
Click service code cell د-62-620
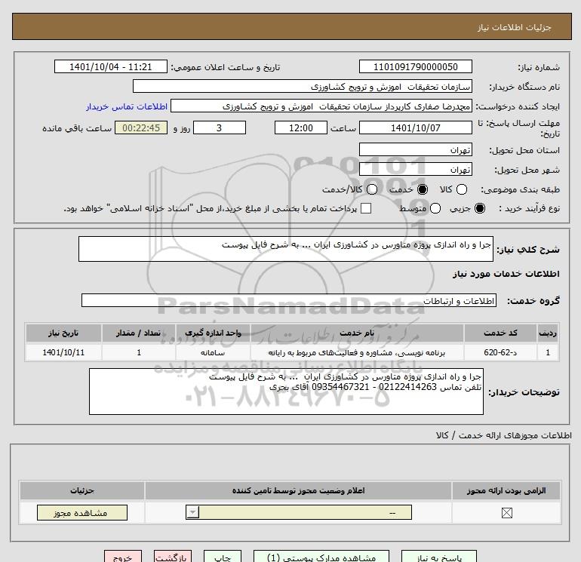(x=500, y=352)
